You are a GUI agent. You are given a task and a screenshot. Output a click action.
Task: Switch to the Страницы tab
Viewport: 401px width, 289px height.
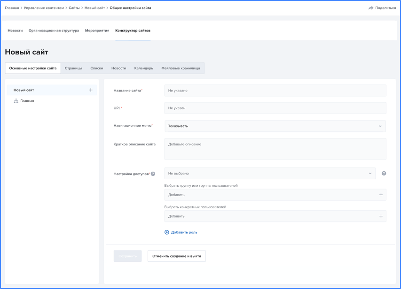pos(73,68)
